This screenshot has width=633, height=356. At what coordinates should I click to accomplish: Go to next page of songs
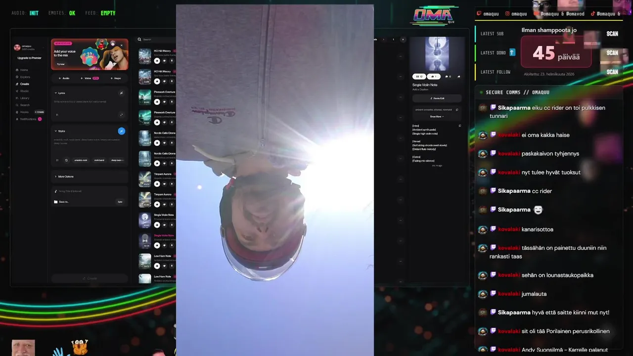pos(403,40)
